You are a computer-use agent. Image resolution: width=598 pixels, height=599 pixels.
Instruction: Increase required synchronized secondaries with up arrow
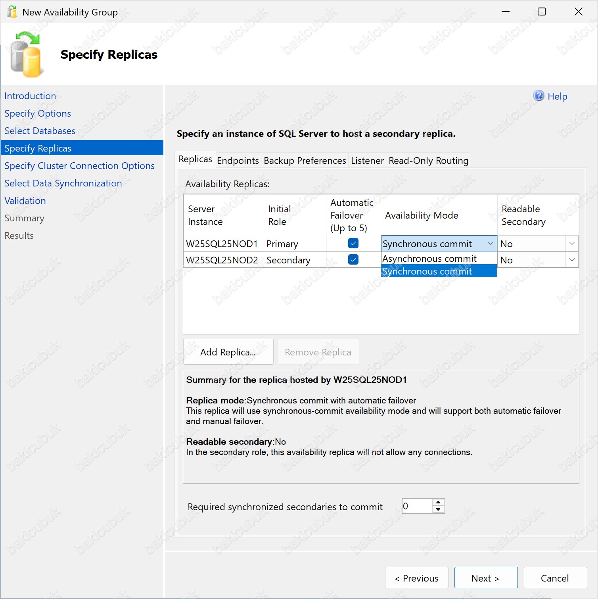(438, 503)
